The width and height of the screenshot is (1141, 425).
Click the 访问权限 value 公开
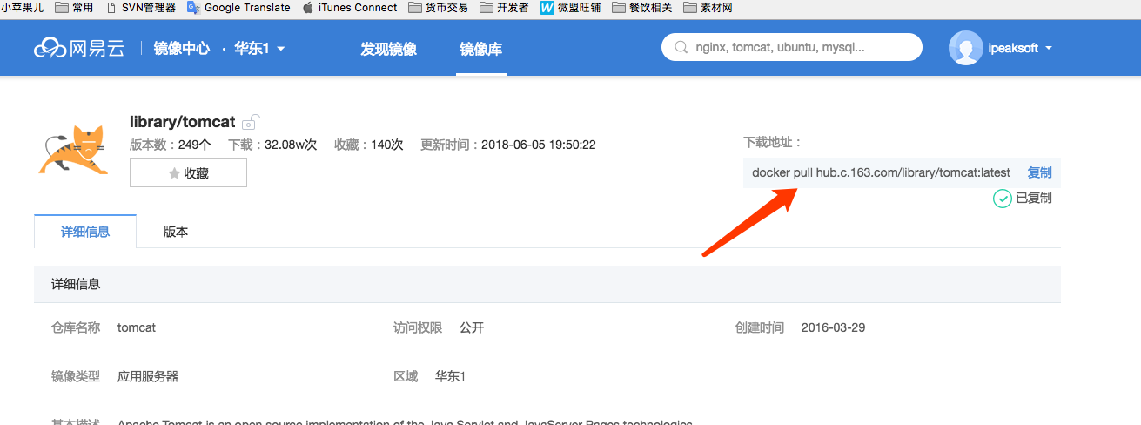(x=472, y=328)
